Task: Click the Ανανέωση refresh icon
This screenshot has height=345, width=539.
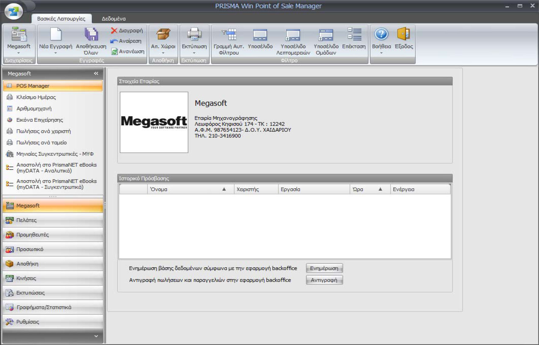Action: tap(114, 52)
